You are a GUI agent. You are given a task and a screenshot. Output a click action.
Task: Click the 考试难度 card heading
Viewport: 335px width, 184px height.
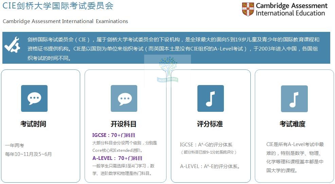(x=293, y=124)
